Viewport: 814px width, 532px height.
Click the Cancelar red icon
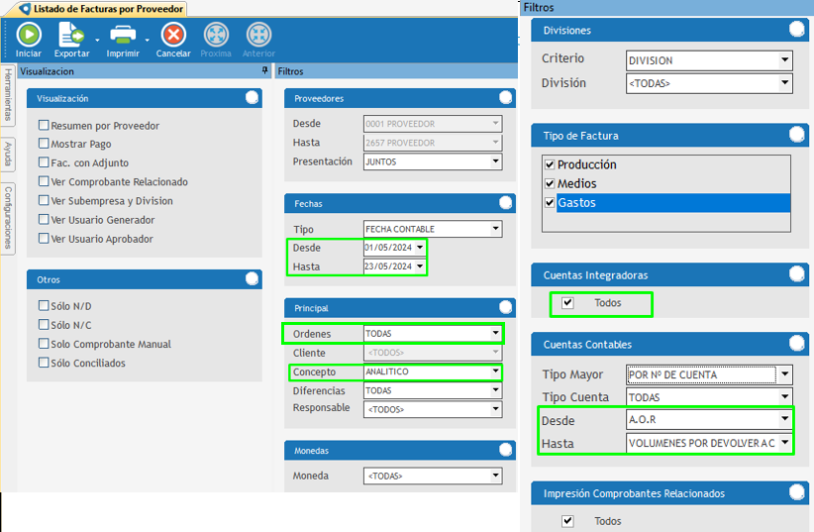point(173,36)
